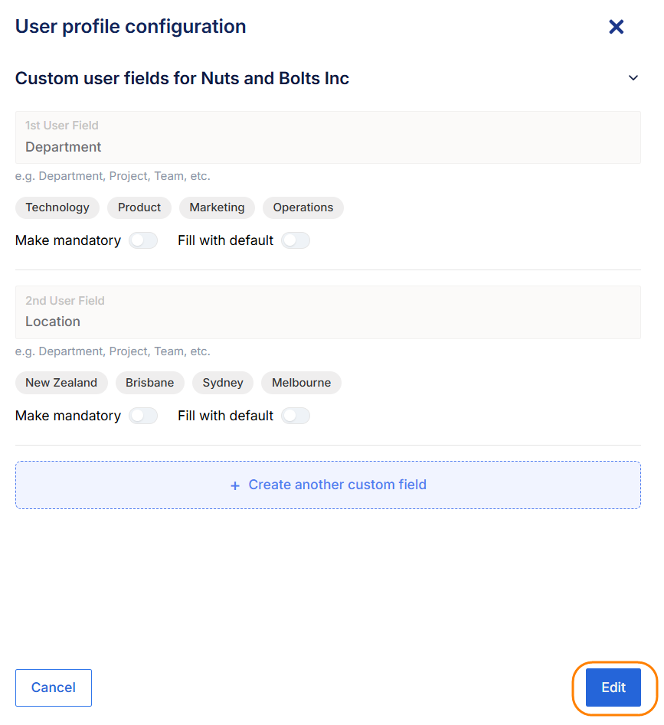Click Create another custom field
This screenshot has height=725, width=664.
click(328, 485)
